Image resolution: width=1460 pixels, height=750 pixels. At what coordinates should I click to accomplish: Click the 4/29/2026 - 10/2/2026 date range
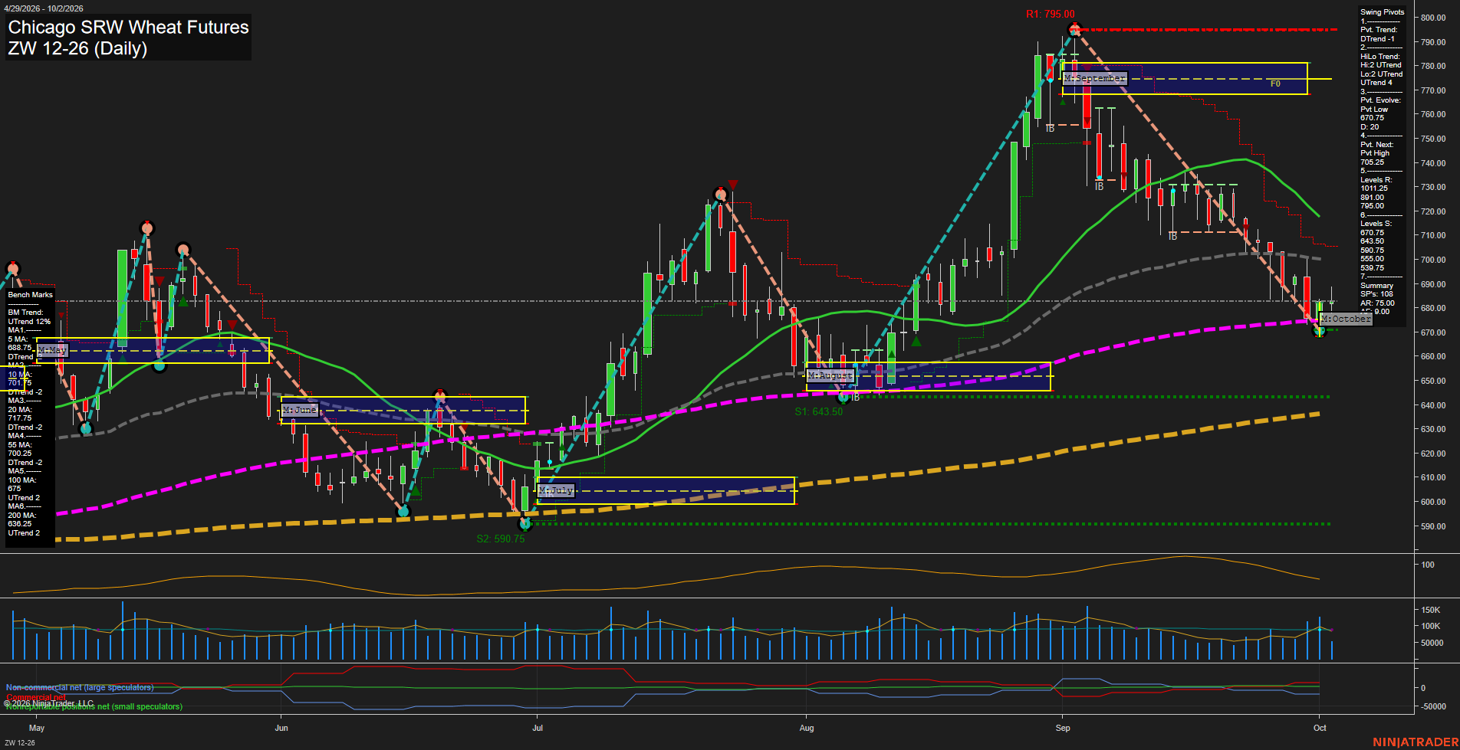[44, 8]
